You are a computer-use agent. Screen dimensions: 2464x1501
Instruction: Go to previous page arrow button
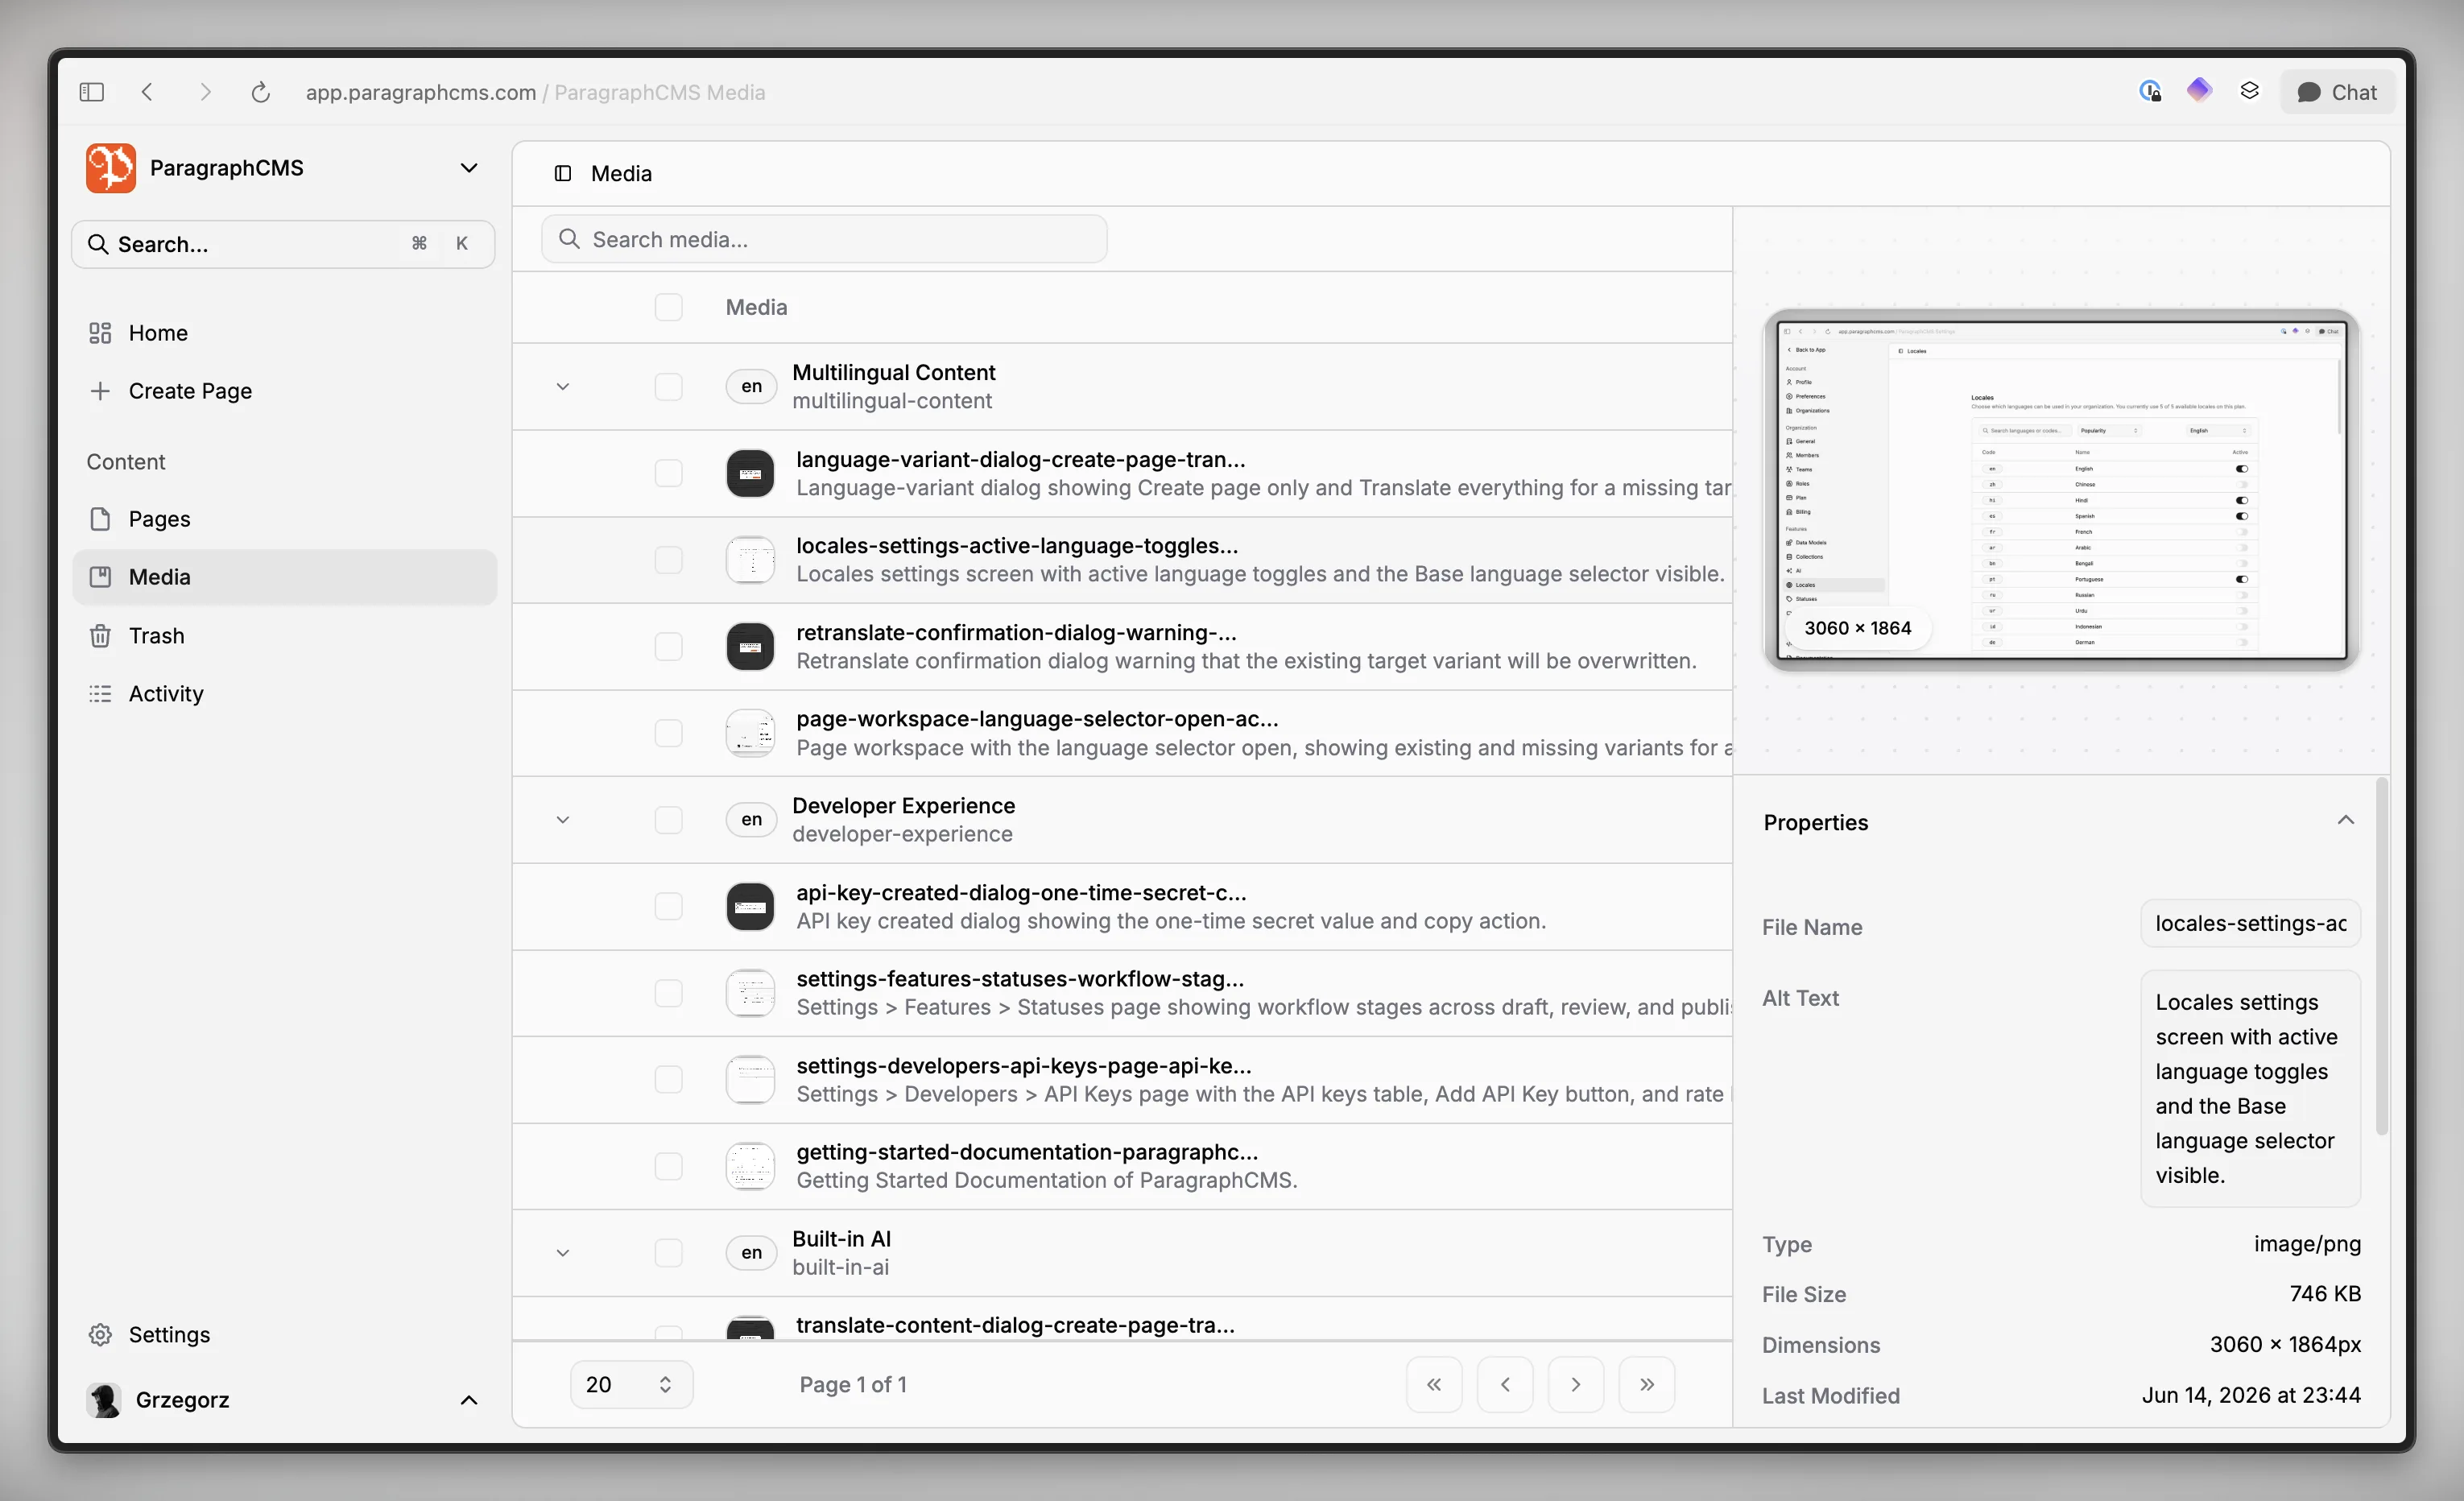point(1505,1384)
